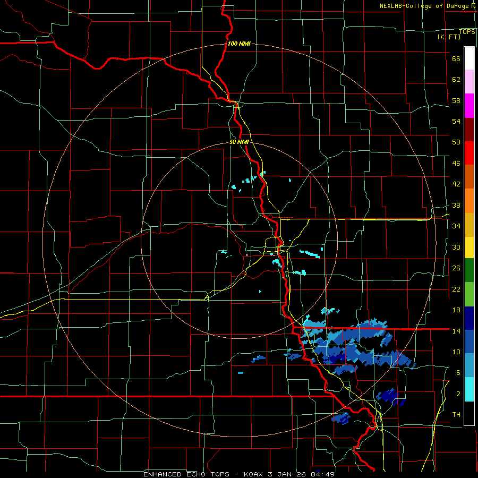Screen dimensions: 478x478
Task: Click the legend value 2
Action: (x=458, y=394)
